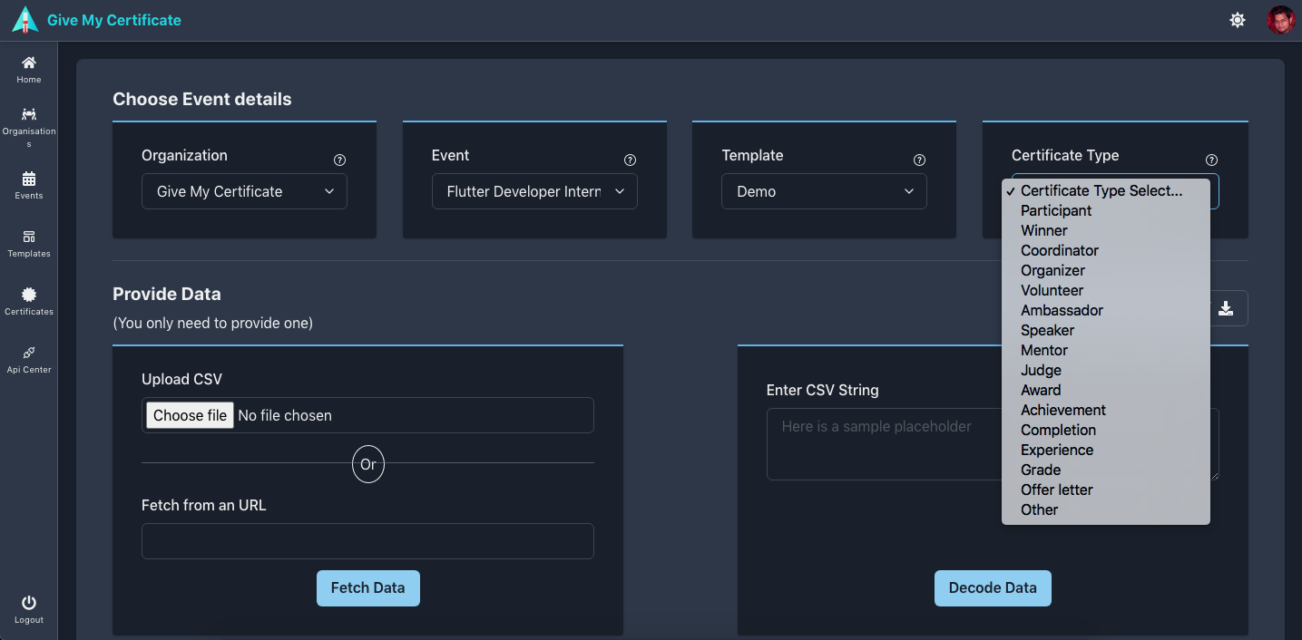Expand the Organization dropdown showing Give My Certificate
Viewport: 1302px width, 640px height.
[244, 191]
